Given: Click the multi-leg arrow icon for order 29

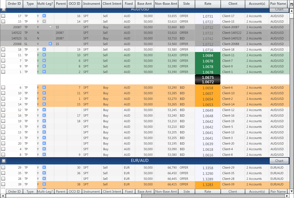Looking at the screenshot, I should coord(44,168).
